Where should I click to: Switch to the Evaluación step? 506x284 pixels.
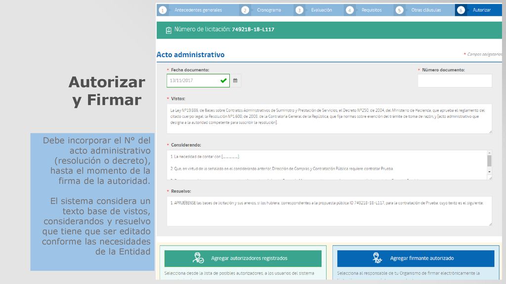pos(321,10)
